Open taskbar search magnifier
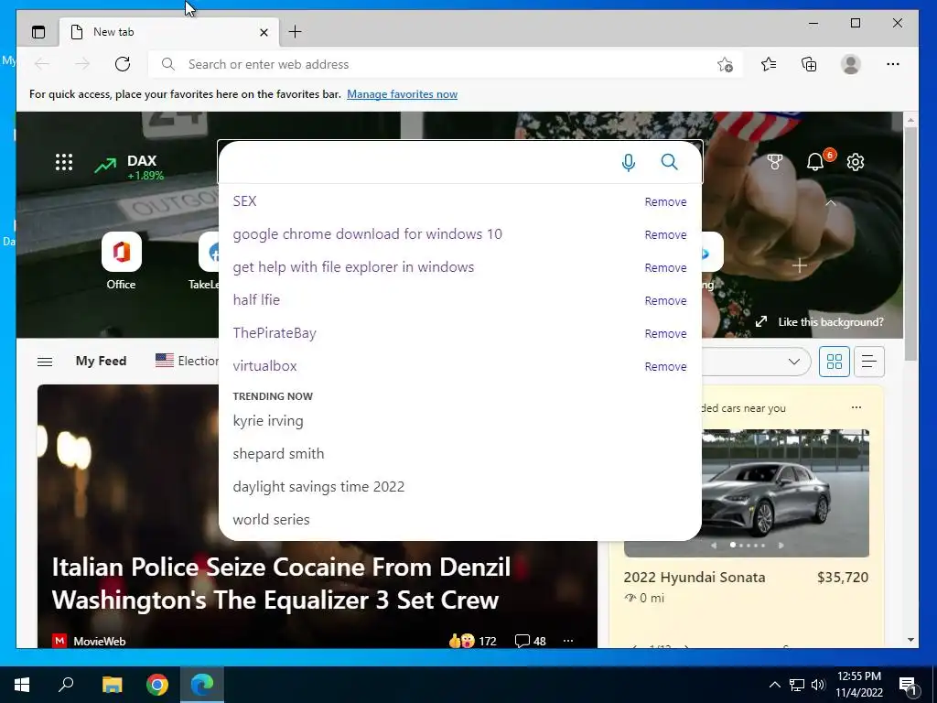Screen dimensions: 937x703 point(66,685)
